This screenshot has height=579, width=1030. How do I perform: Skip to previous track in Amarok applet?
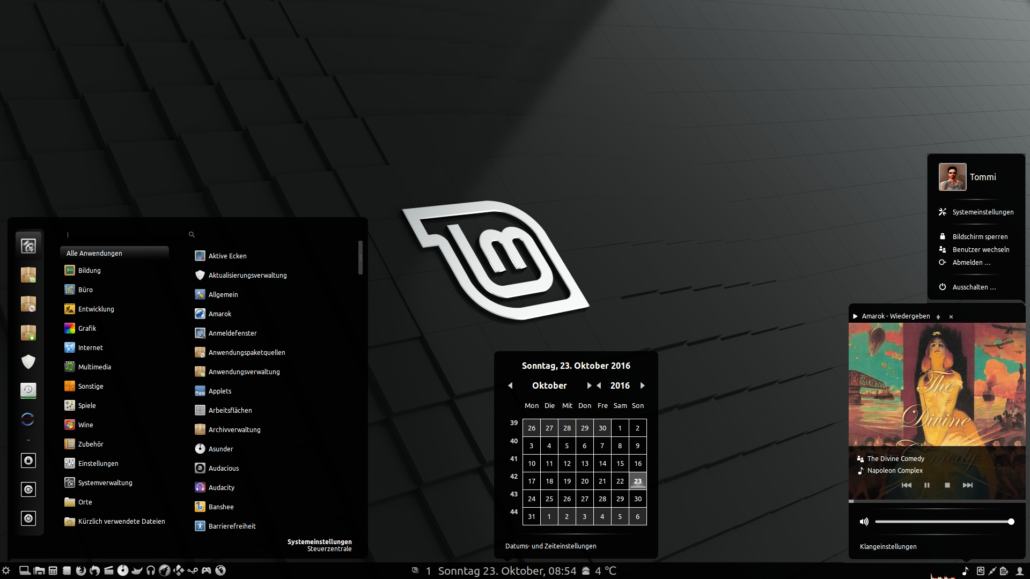tap(907, 485)
